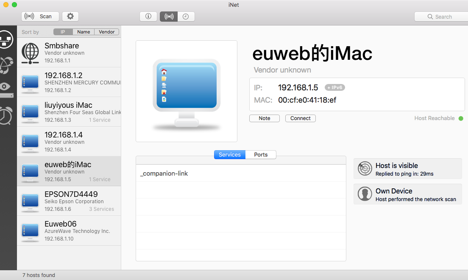Select the network scan view icon
This screenshot has height=280, width=468.
click(x=169, y=17)
